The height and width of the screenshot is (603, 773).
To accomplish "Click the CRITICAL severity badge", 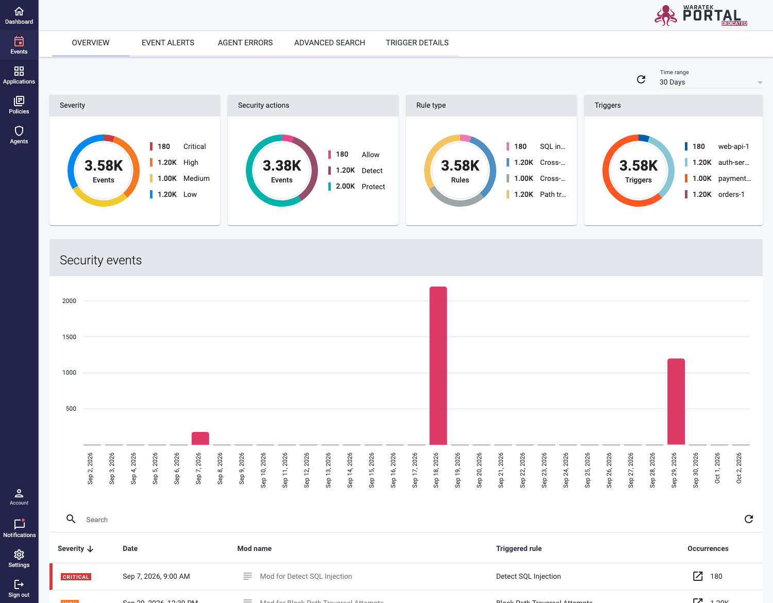I will (x=76, y=577).
